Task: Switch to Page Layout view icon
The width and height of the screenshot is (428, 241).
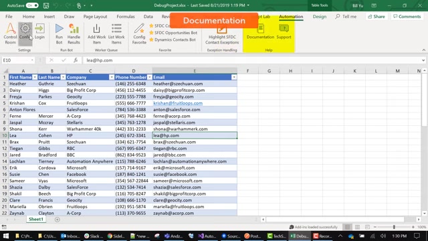Action: 357,227
